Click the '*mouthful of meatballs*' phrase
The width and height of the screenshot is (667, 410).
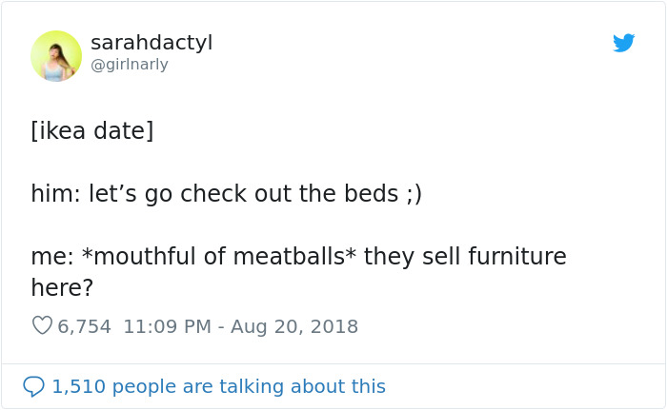219,257
